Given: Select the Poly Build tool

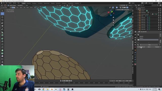Looking at the screenshot, I should 2,50.
